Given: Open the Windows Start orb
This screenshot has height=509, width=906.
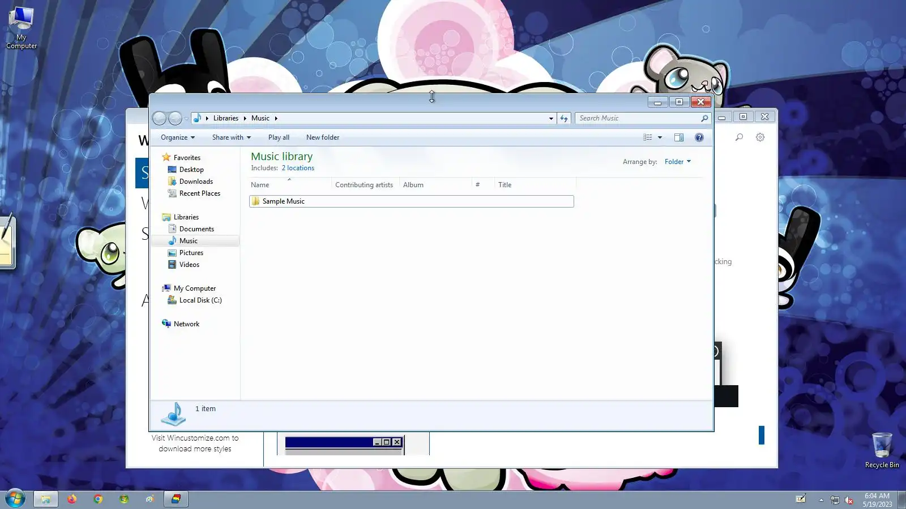Looking at the screenshot, I should [x=15, y=499].
